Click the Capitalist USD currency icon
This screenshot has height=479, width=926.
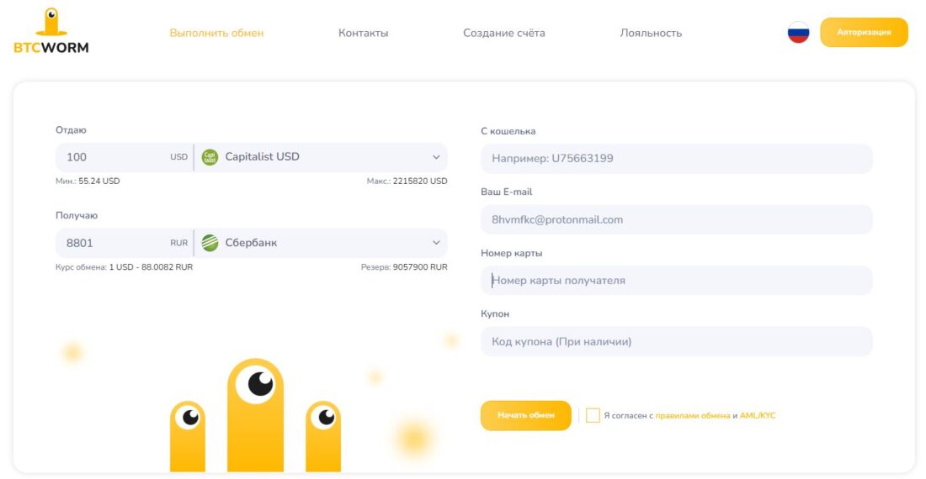pyautogui.click(x=210, y=157)
